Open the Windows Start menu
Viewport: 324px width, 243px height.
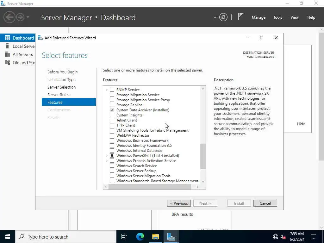[8, 237]
